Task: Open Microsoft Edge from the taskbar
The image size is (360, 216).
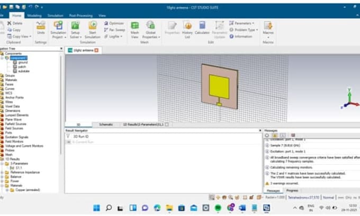Action: pos(157,208)
